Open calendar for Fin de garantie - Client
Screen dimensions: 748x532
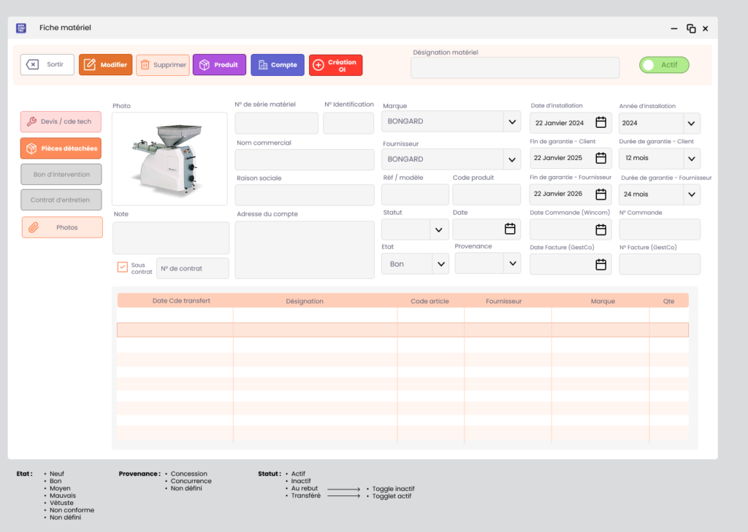(600, 158)
